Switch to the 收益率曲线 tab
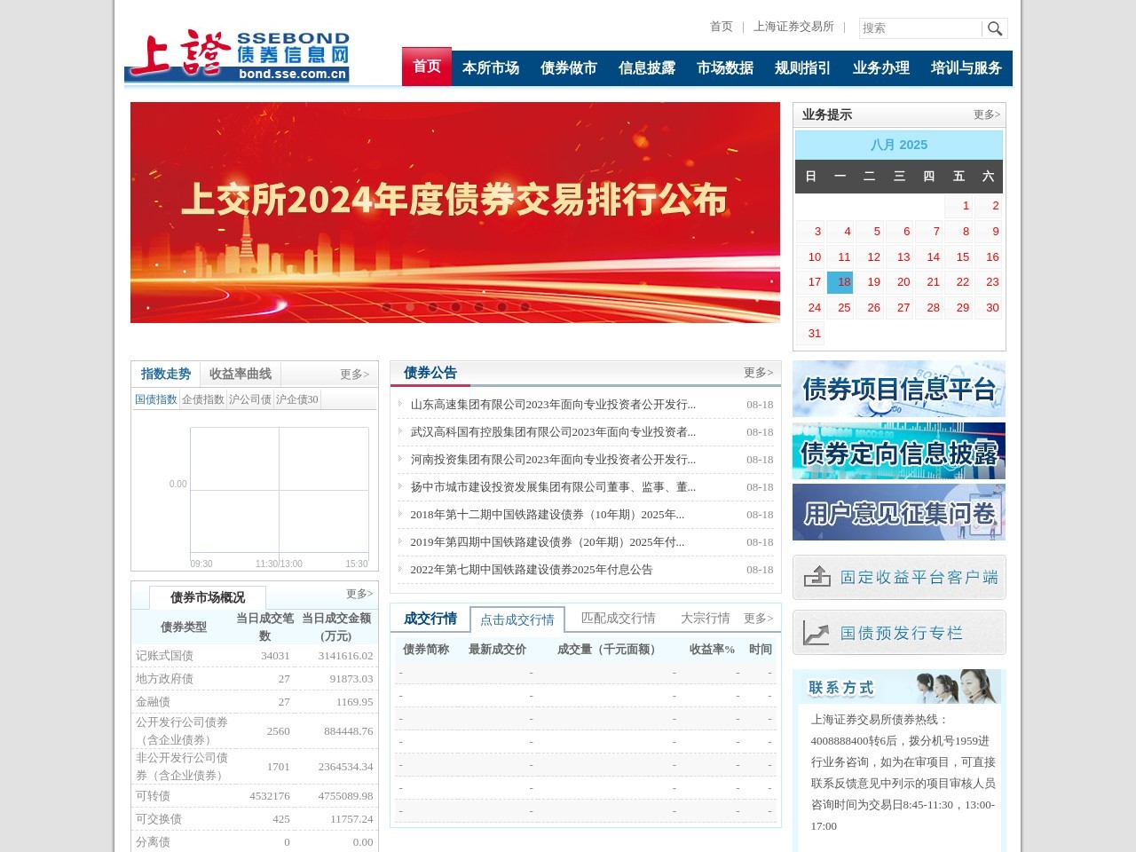The width and height of the screenshot is (1136, 852). (240, 374)
